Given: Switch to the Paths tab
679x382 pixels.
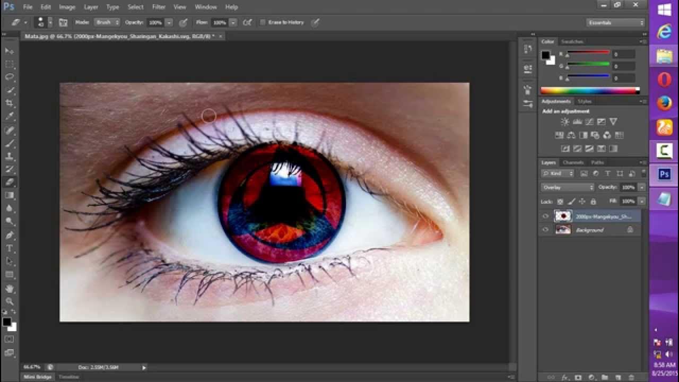Looking at the screenshot, I should [597, 162].
